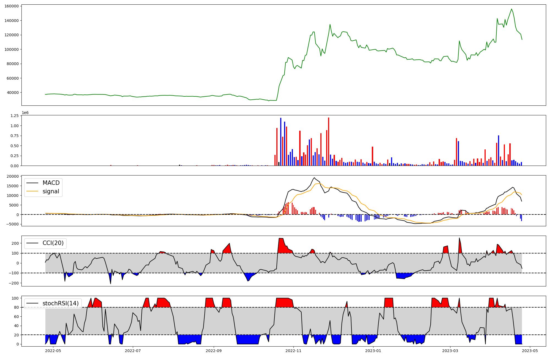The image size is (550, 357).
Task: Click the 0.50 volume axis label
Action: click(x=15, y=146)
